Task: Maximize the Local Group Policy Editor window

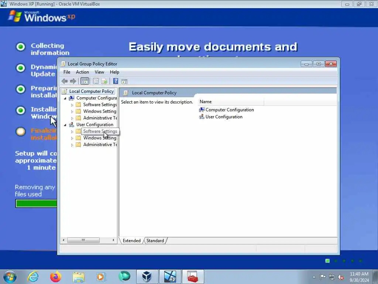Action: (319, 64)
